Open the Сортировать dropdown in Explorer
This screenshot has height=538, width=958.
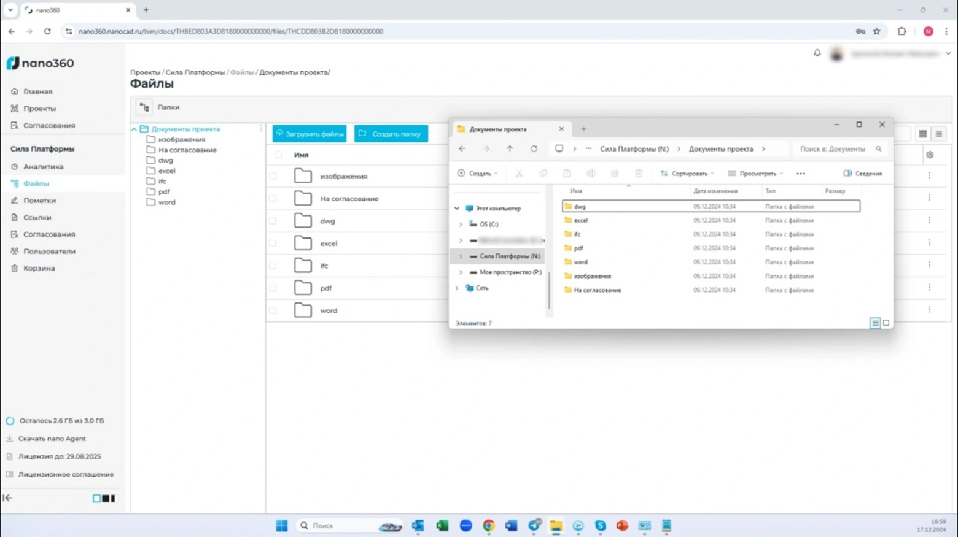point(687,174)
